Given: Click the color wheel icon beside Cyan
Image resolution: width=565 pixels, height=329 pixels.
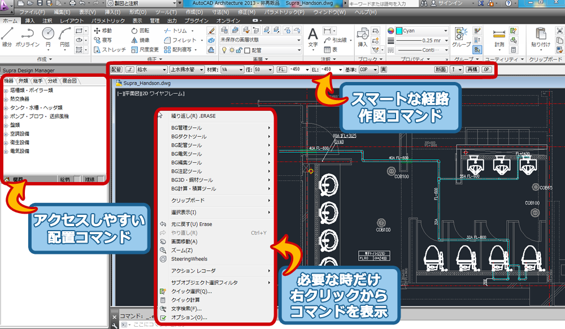Looking at the screenshot, I should tap(390, 31).
